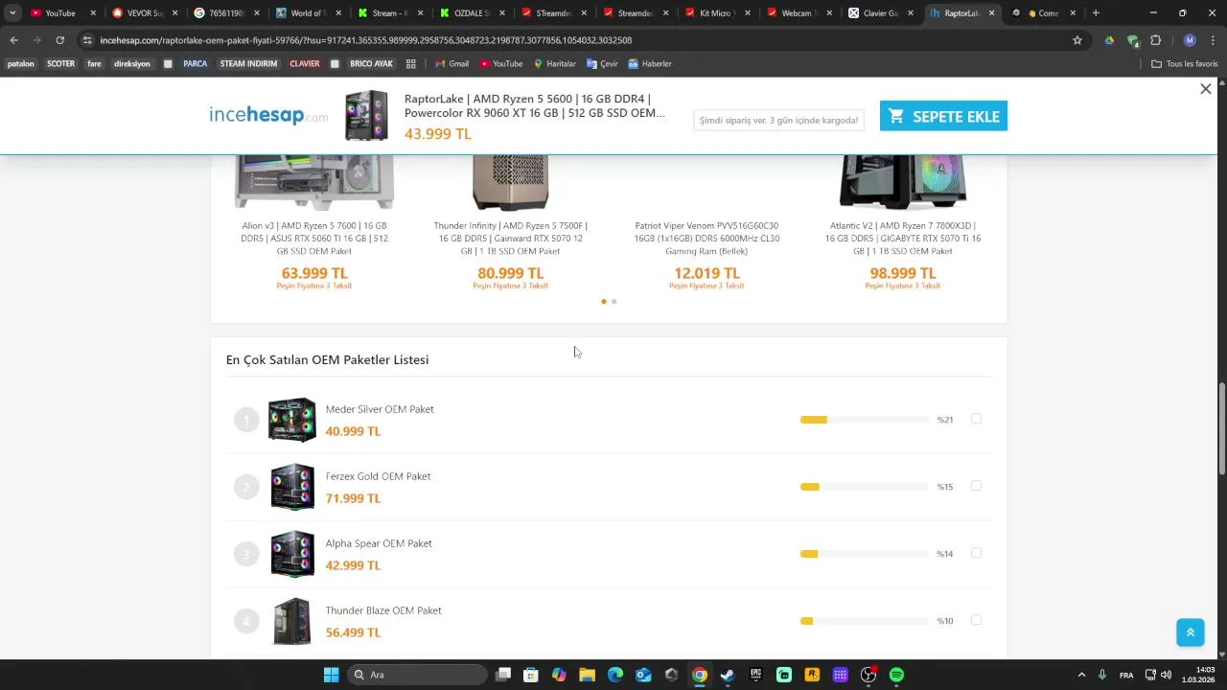Select the second carousel page dot
1227x690 pixels.
coord(613,302)
